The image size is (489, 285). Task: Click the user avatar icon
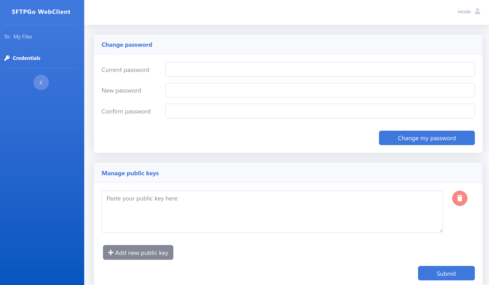click(477, 11)
